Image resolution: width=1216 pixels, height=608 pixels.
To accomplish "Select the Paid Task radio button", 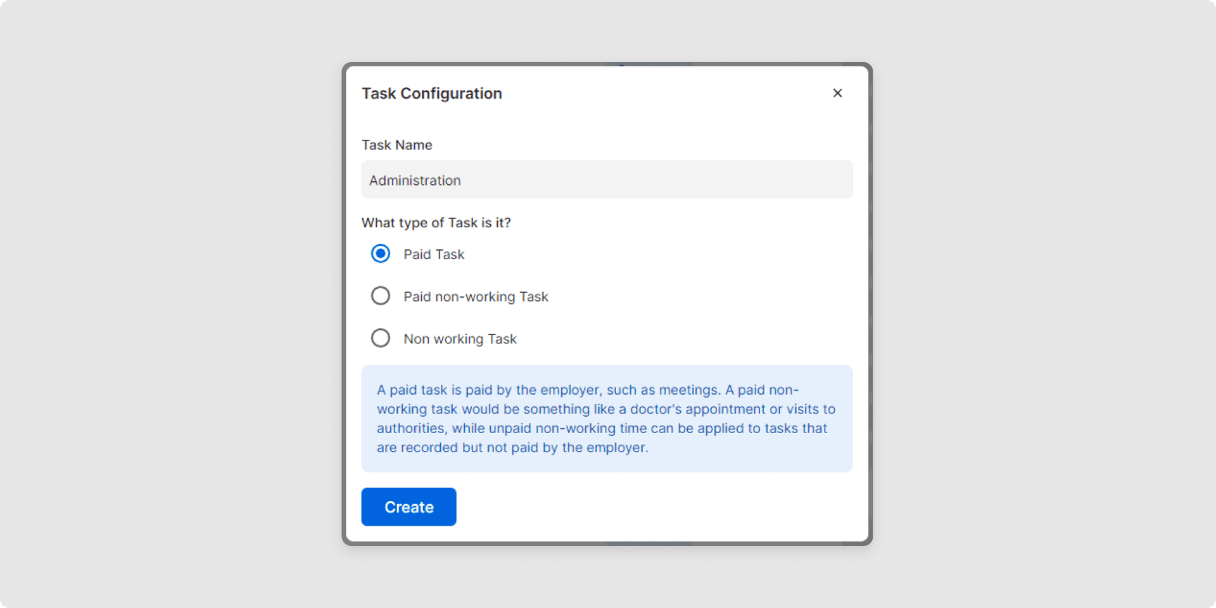I will pyautogui.click(x=381, y=254).
